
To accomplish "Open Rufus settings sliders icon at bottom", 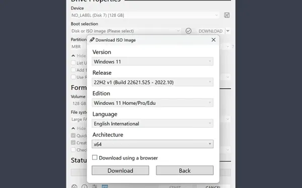I will pyautogui.click(x=95, y=186).
